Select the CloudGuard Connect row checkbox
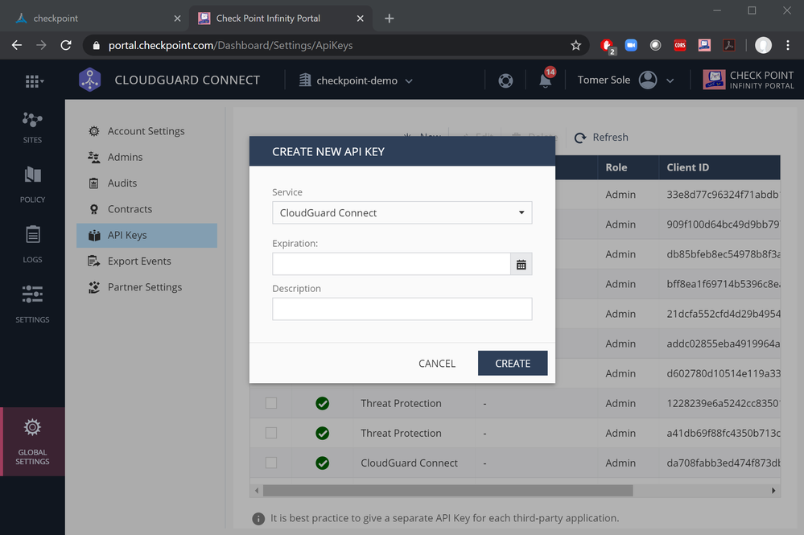The width and height of the screenshot is (804, 535). click(x=271, y=463)
